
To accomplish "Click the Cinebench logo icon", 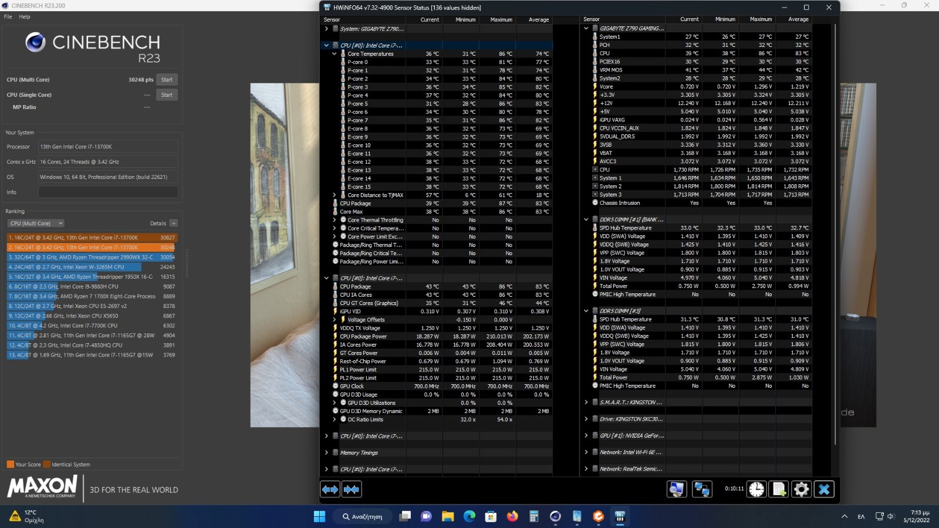I will [35, 42].
